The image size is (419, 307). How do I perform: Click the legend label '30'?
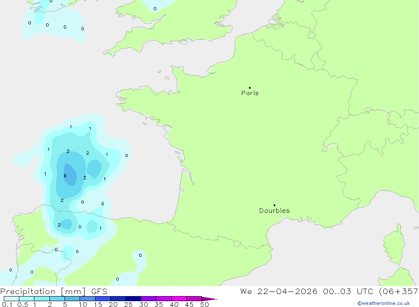pyautogui.click(x=143, y=304)
